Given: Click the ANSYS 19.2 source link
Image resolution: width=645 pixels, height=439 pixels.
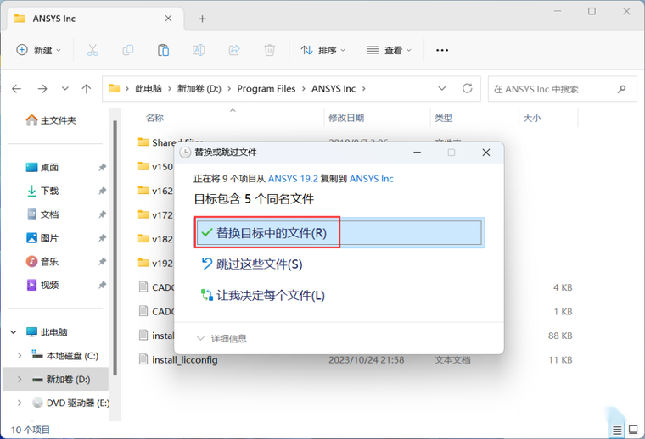Looking at the screenshot, I should coord(293,179).
